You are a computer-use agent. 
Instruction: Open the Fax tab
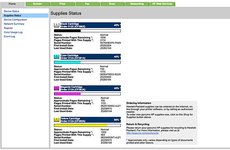pos(87,4)
